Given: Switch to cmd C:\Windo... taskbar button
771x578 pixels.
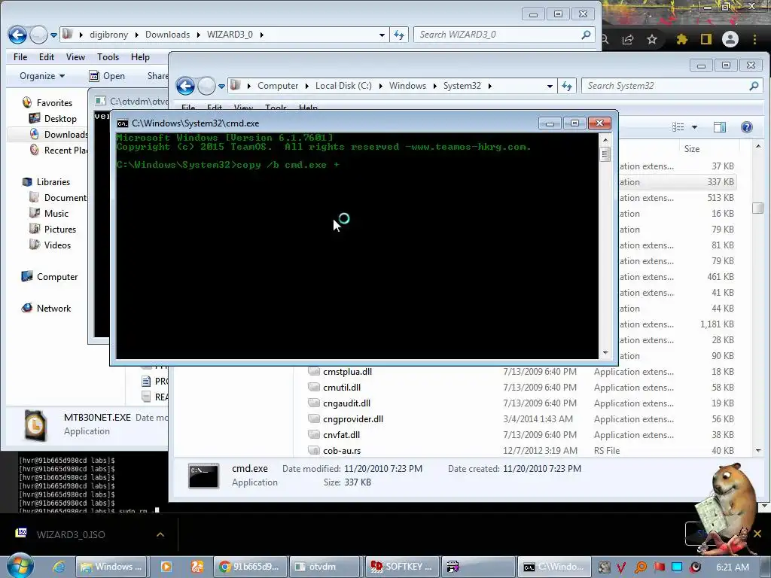Looking at the screenshot, I should click(x=553, y=567).
